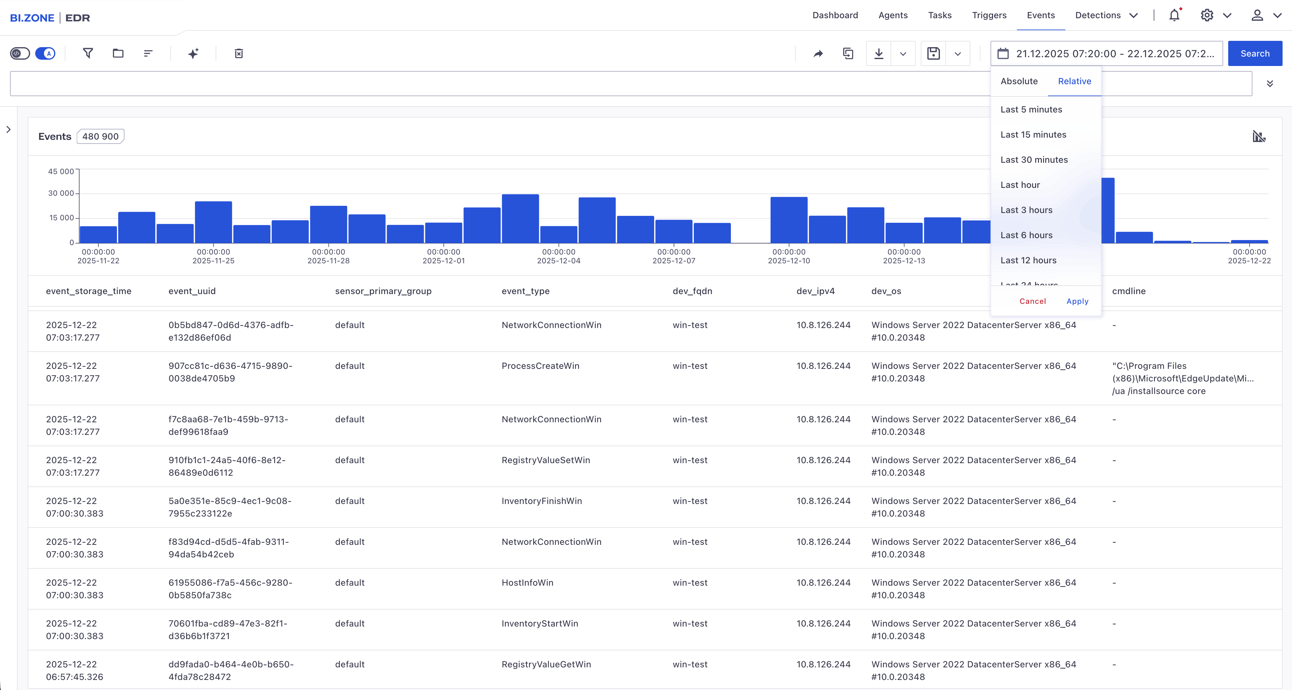Clear the query using the trash icon
The width and height of the screenshot is (1292, 690).
coord(239,54)
